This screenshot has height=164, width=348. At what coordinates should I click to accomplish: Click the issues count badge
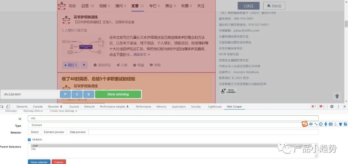322,107
